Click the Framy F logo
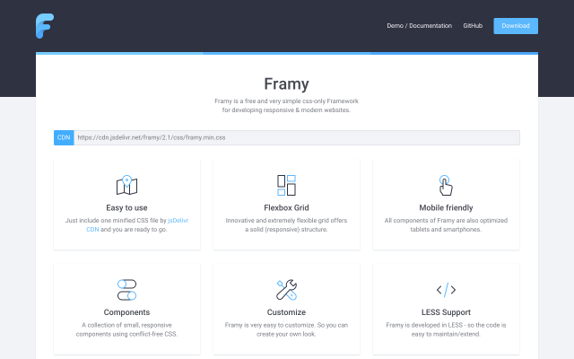 (45, 26)
